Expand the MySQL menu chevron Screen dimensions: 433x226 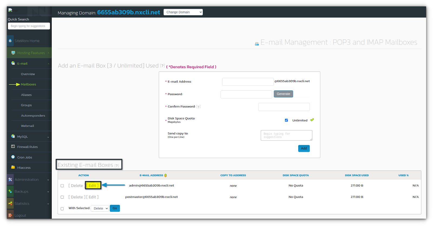pyautogui.click(x=48, y=137)
